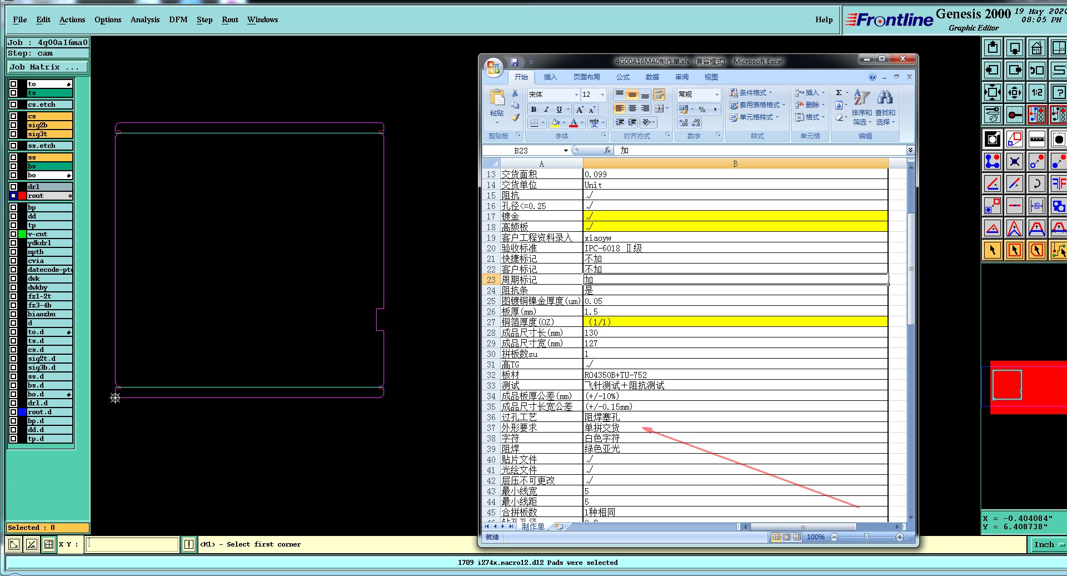Click the basic arrow select tool
The image size is (1067, 576).
coord(993,250)
